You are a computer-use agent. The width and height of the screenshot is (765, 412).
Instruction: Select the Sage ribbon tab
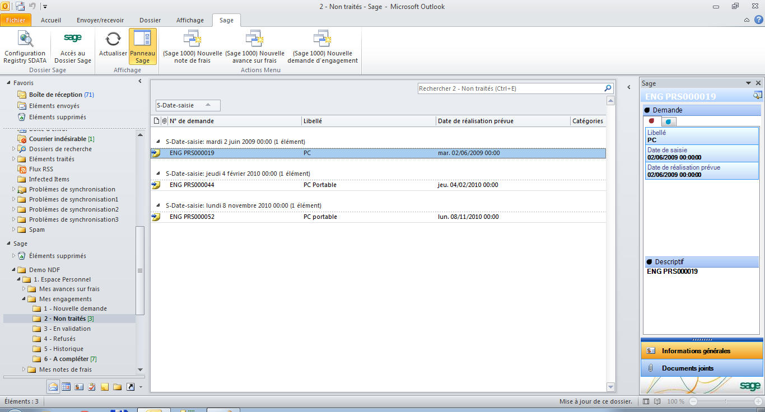point(227,20)
